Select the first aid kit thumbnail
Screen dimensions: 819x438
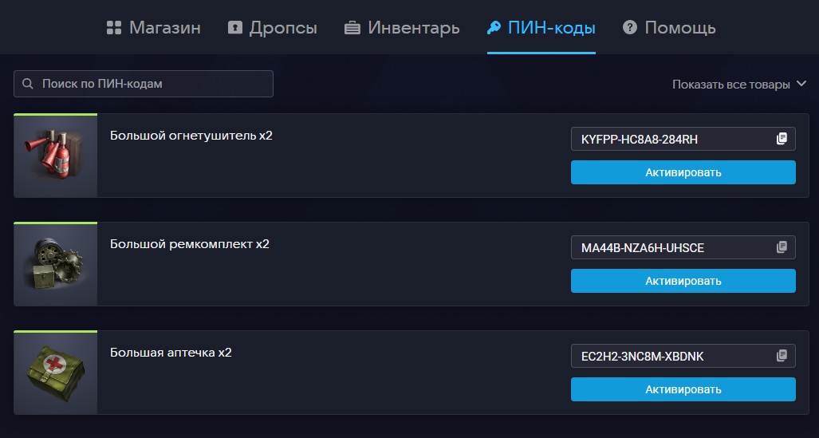(56, 373)
